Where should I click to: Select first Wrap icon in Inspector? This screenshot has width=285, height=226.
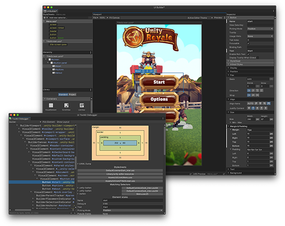tap(249, 95)
